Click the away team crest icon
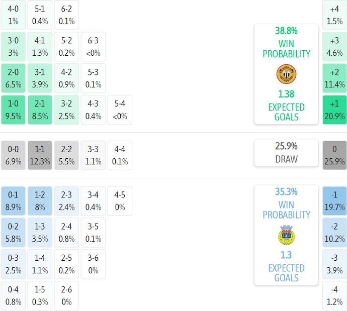 click(x=286, y=235)
